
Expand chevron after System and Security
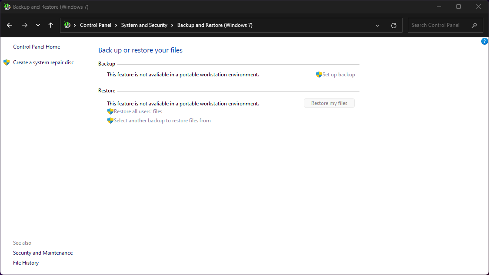point(172,25)
